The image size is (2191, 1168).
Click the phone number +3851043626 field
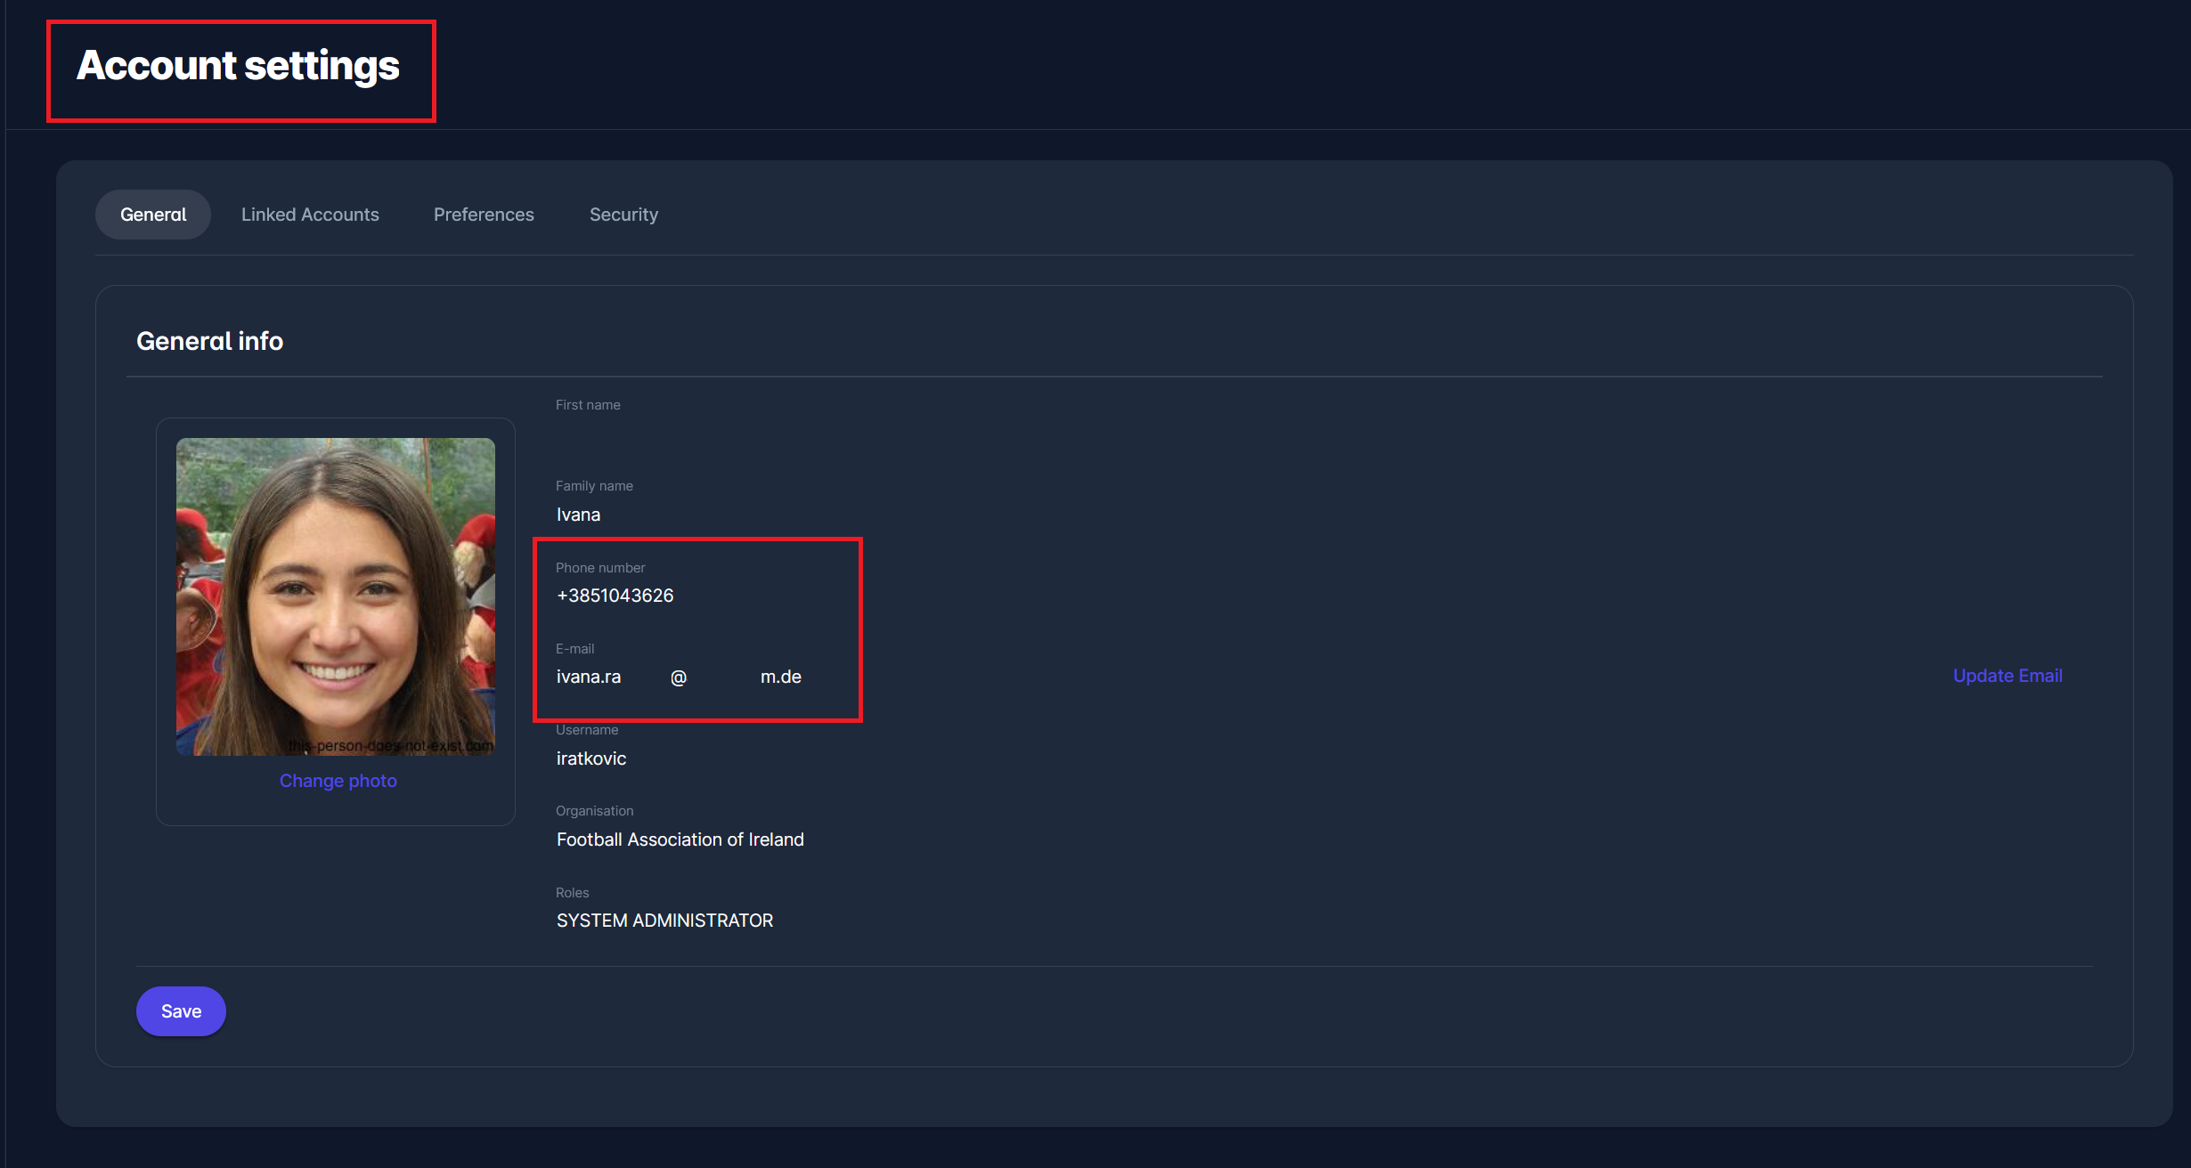[x=615, y=596]
